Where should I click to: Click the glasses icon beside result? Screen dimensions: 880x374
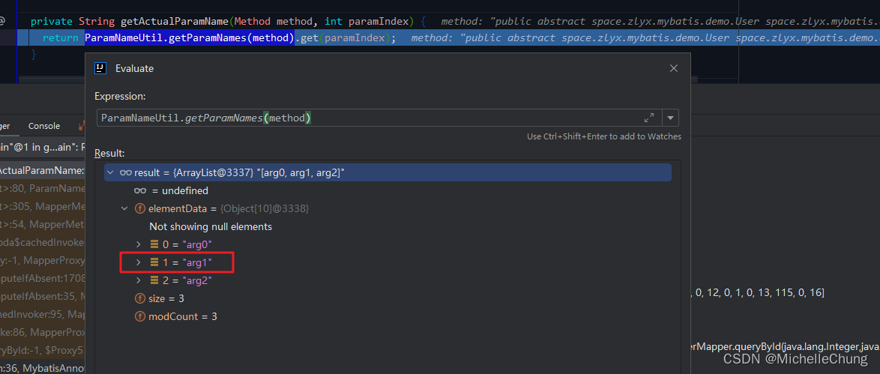coord(125,173)
